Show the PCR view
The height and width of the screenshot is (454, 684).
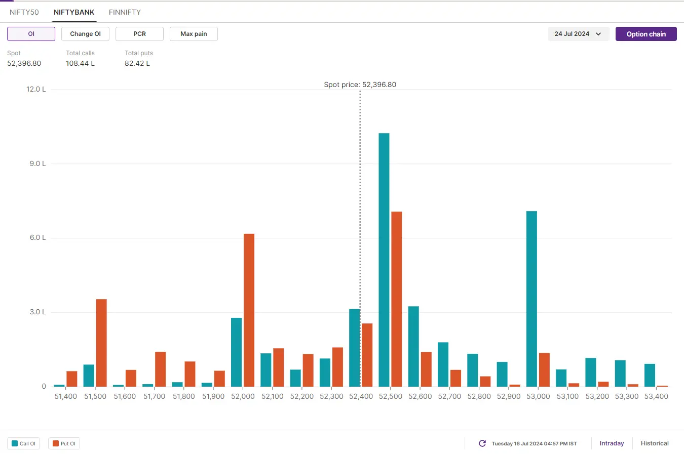click(139, 34)
